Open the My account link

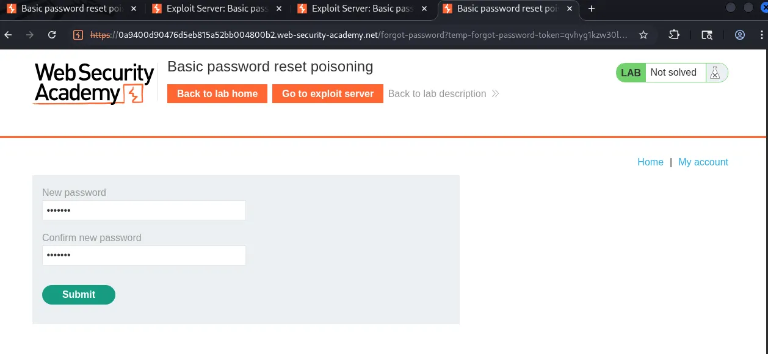(x=703, y=162)
